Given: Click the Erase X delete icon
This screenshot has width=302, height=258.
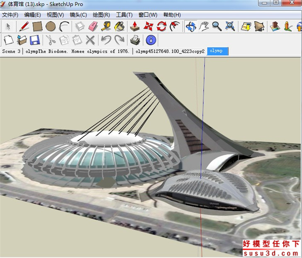Looking at the screenshot, I should tap(90, 40).
